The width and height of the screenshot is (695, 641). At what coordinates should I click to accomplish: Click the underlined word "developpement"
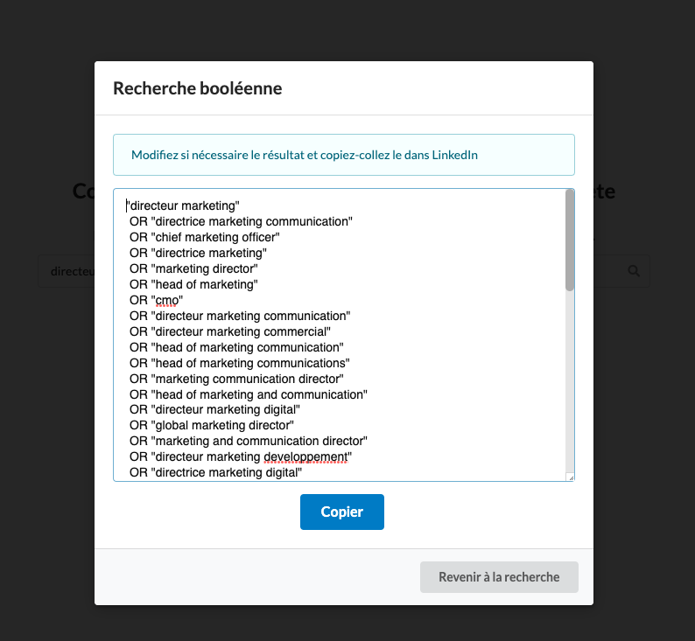point(305,456)
